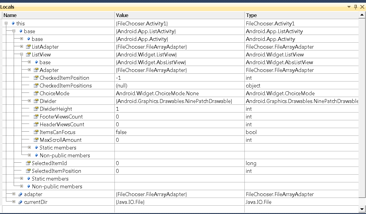Pin the Locals window with auto-hide

pyautogui.click(x=356, y=7)
